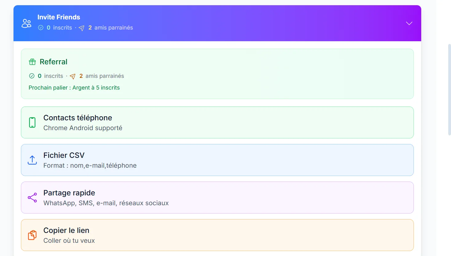Click '0 inscrits' in the Referral card
The image size is (451, 256).
coord(50,76)
